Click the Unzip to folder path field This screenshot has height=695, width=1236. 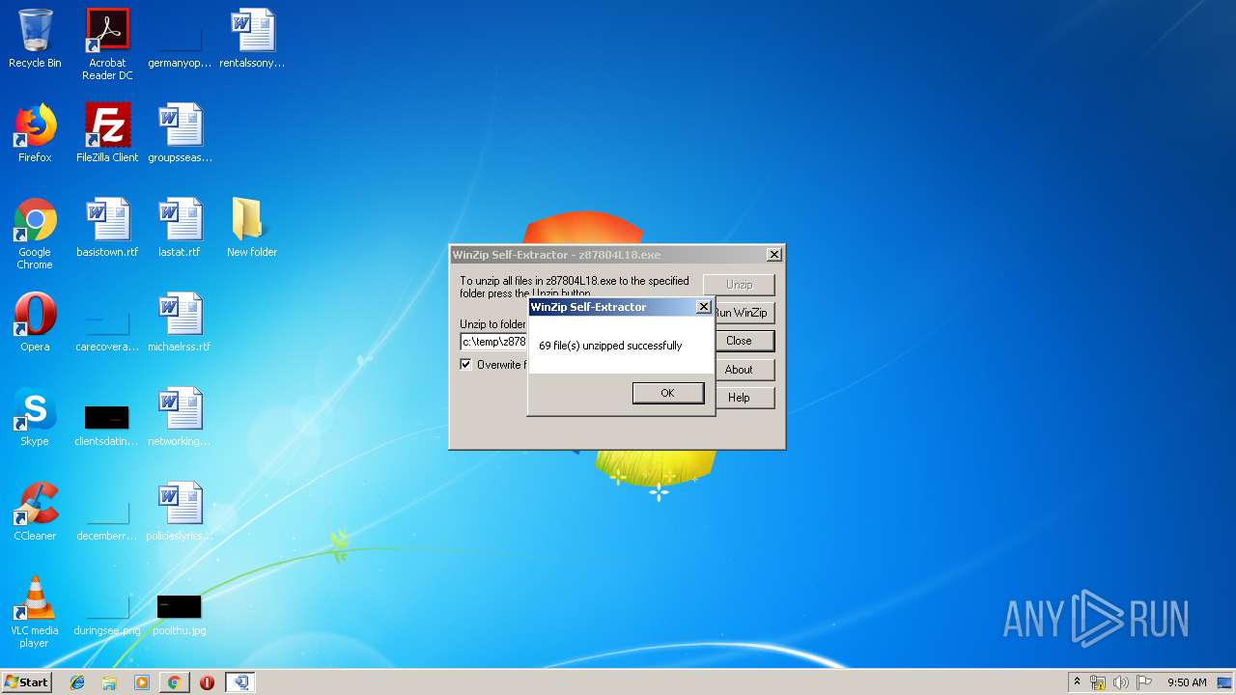493,342
